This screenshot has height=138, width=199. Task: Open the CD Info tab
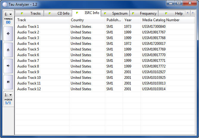[x=60, y=13]
